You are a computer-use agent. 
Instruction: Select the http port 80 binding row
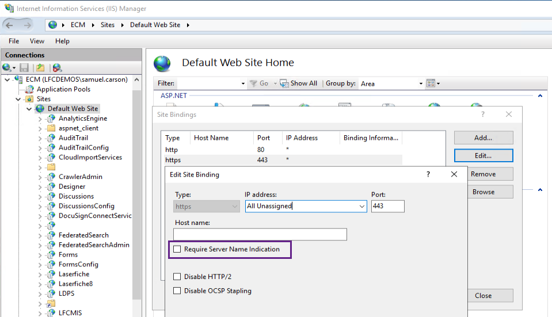pos(283,150)
